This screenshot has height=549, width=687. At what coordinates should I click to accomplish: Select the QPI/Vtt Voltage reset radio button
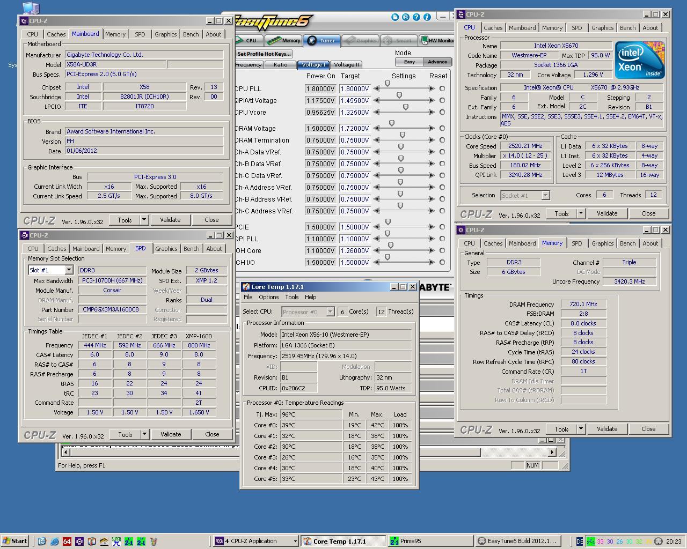442,101
